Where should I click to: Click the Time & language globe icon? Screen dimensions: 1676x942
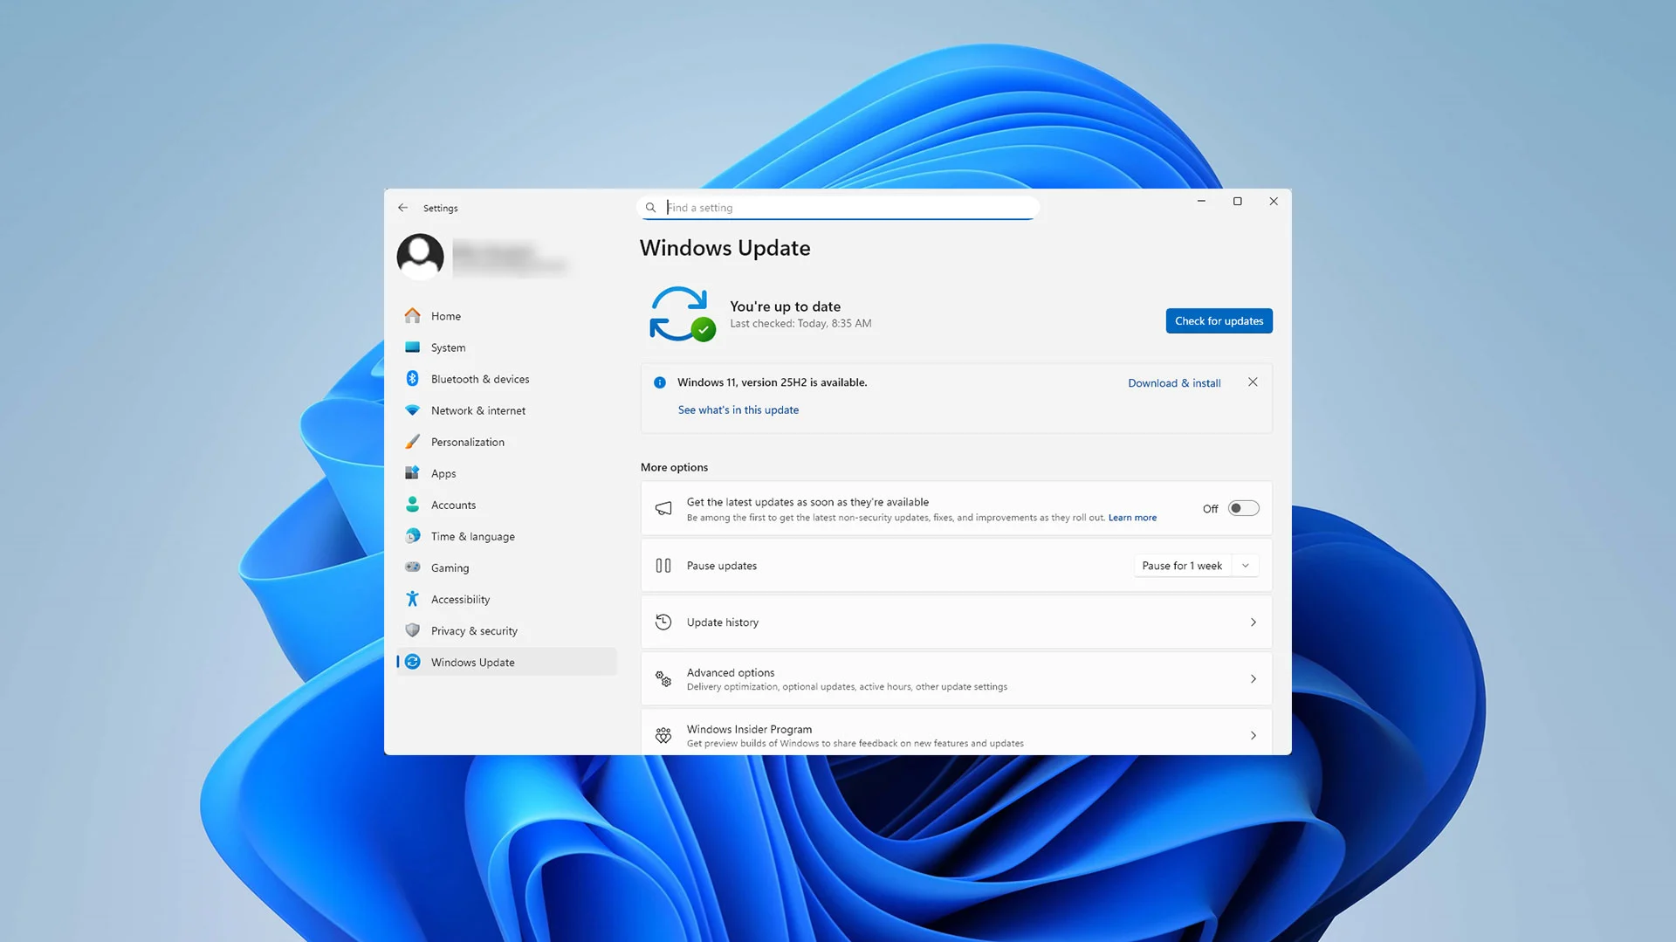point(413,536)
